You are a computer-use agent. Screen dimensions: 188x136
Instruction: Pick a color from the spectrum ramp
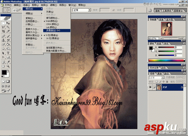(167, 60)
